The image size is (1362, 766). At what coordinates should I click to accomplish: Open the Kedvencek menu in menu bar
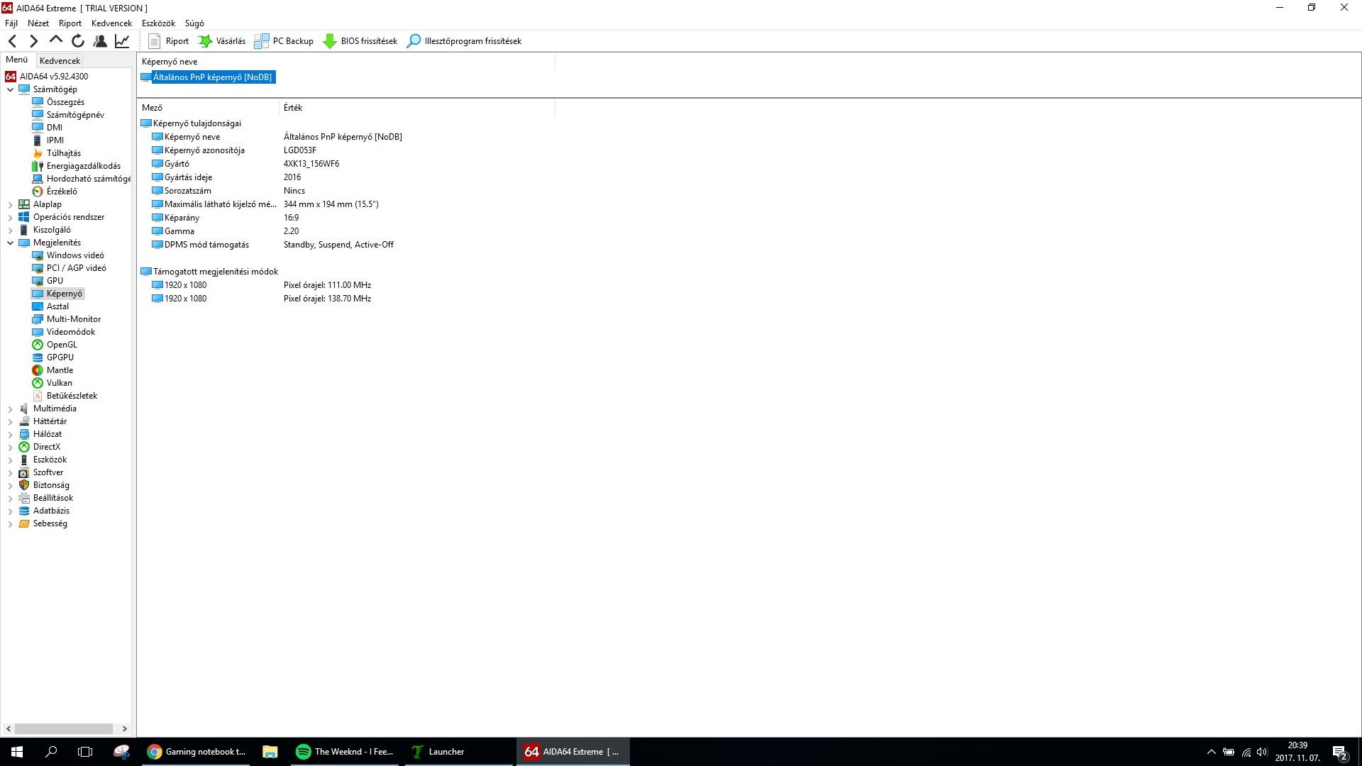pyautogui.click(x=111, y=23)
